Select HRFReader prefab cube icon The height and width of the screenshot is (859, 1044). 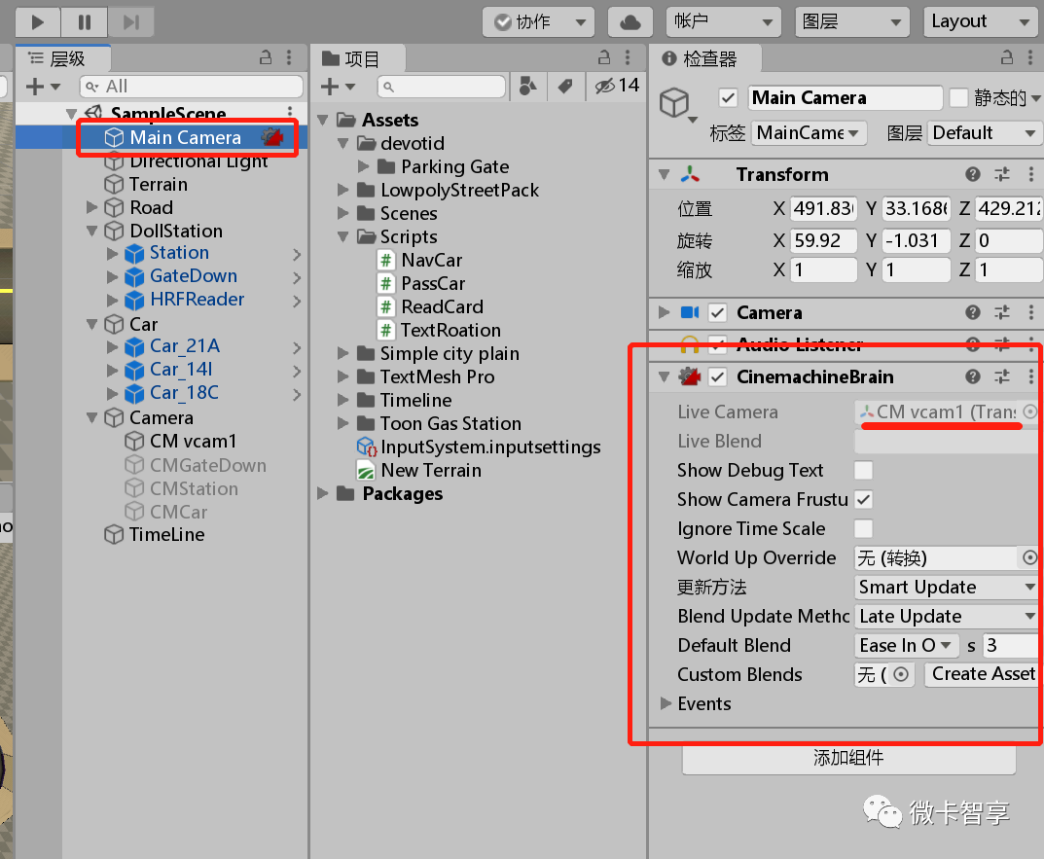pos(134,300)
